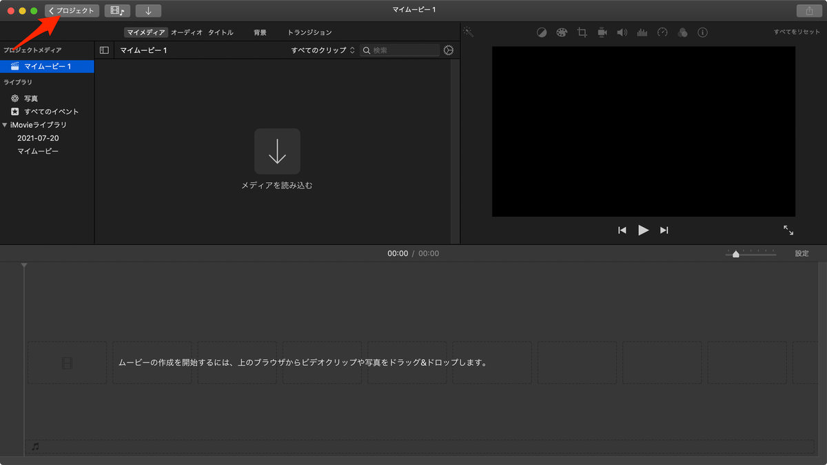Open the 2021-07-20 event

pyautogui.click(x=38, y=138)
